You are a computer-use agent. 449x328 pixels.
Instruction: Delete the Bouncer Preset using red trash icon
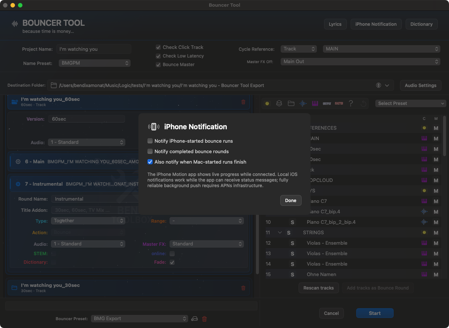(x=204, y=319)
